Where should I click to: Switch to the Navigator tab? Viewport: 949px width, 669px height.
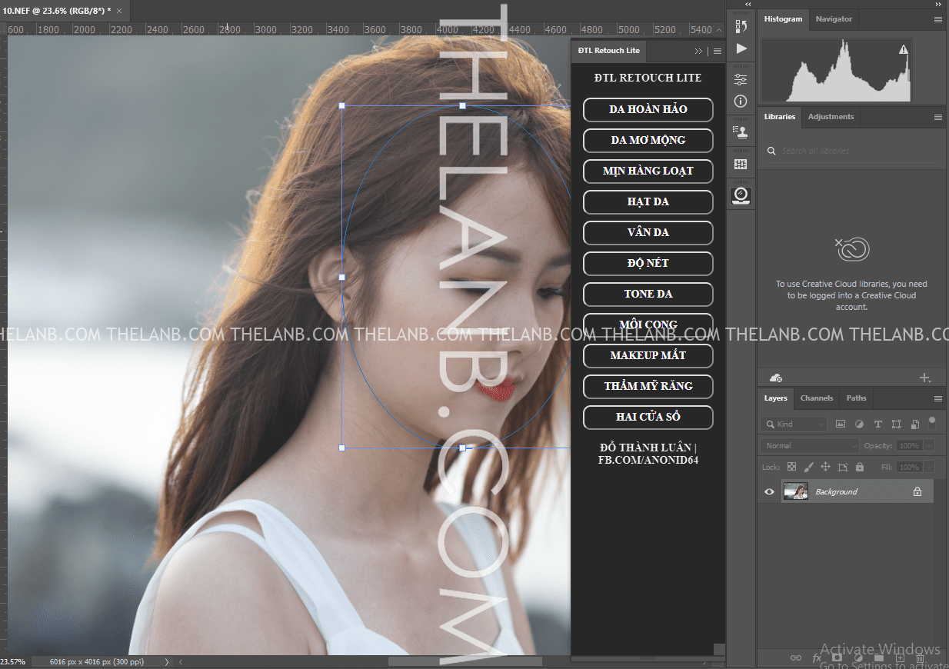click(834, 19)
